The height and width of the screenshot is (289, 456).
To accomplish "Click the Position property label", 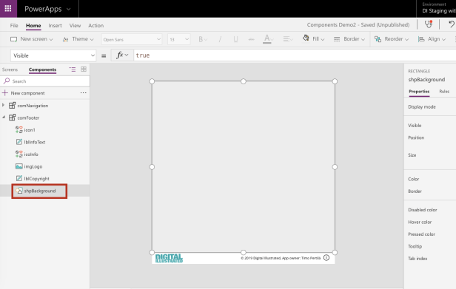I will (416, 137).
